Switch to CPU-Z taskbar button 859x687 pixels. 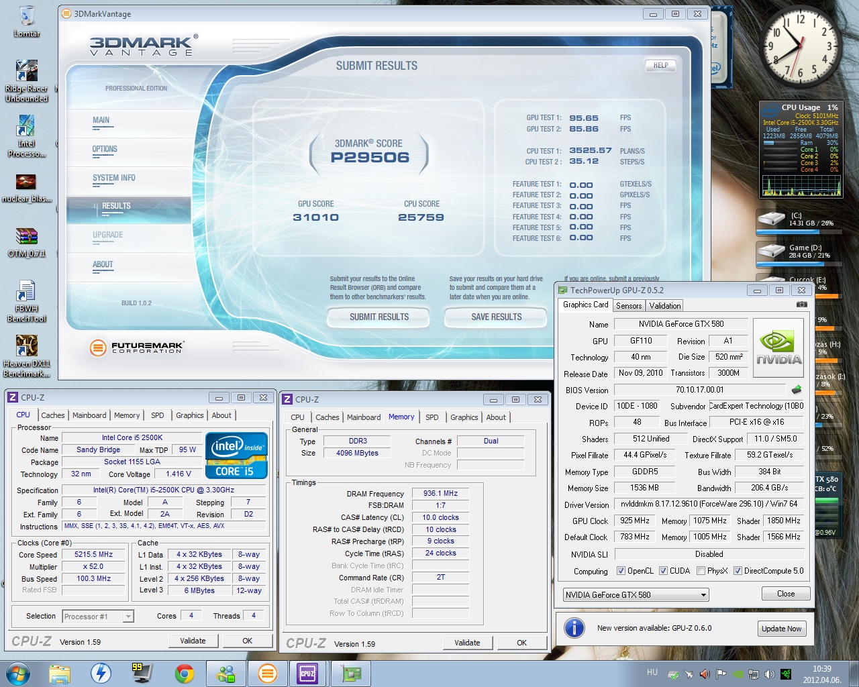pos(309,673)
